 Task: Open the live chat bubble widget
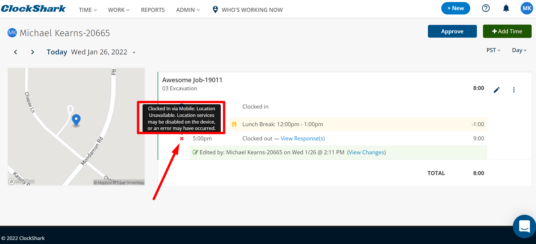click(x=524, y=226)
